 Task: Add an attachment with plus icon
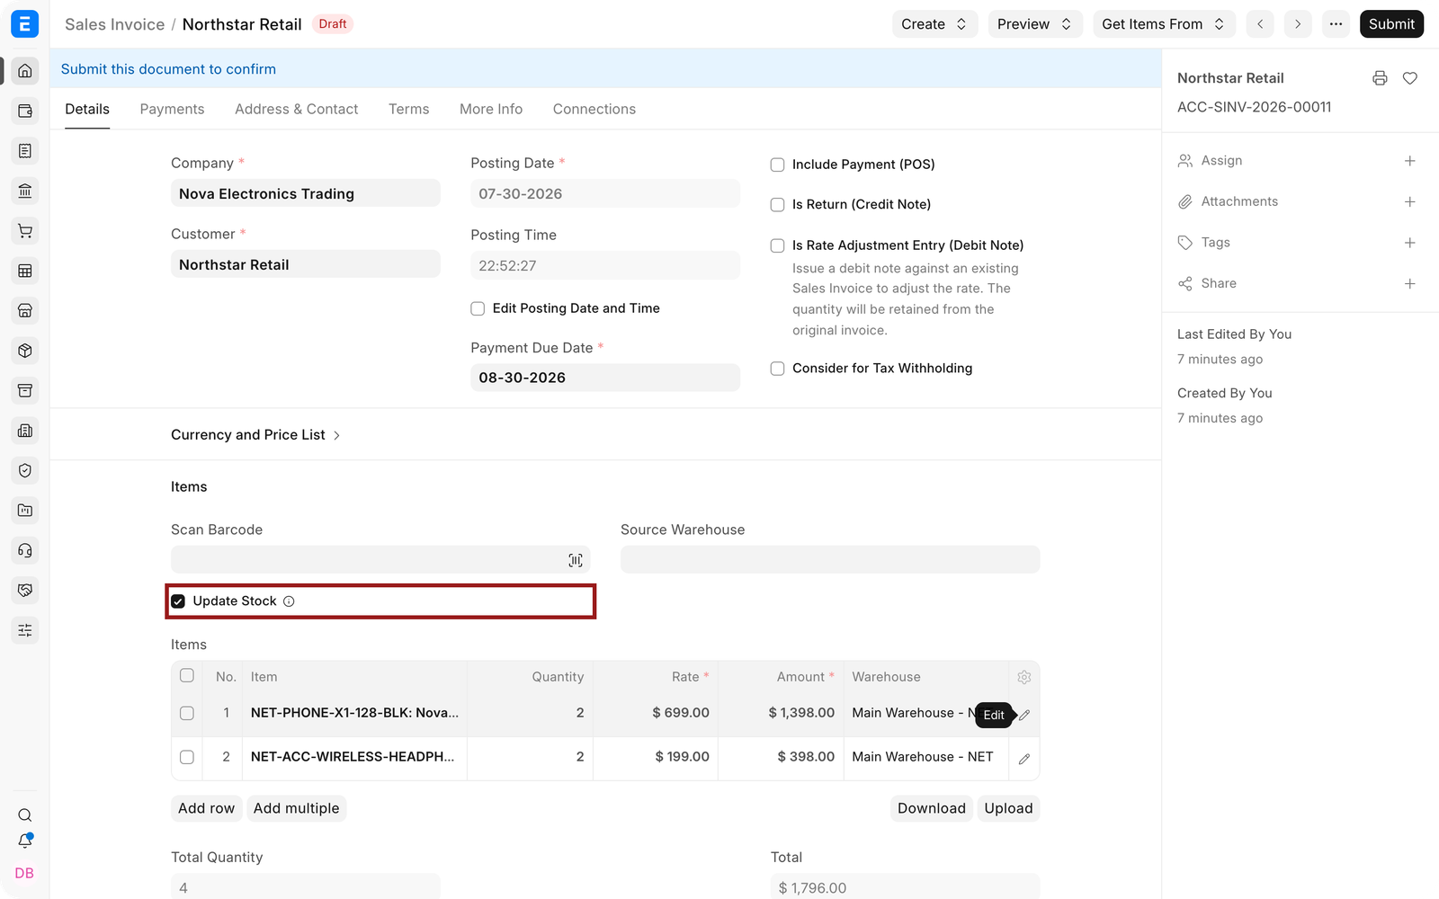click(x=1410, y=202)
